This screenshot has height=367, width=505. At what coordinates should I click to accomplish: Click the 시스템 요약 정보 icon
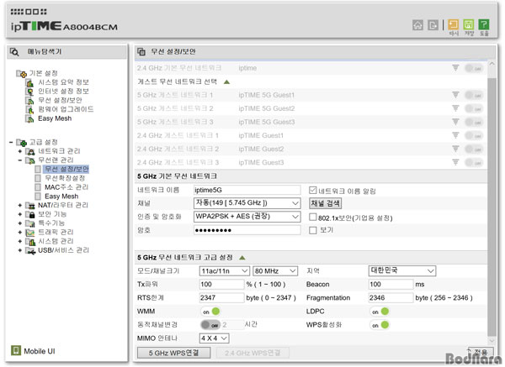click(x=29, y=82)
